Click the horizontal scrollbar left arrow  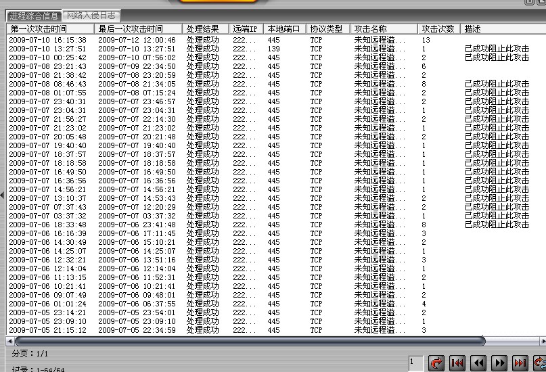9,341
